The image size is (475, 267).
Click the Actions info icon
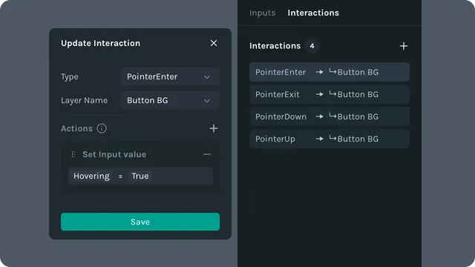[x=102, y=128]
